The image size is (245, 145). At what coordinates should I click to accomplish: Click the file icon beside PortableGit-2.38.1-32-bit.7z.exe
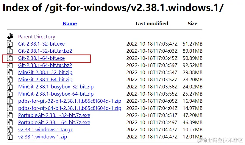tap(10, 115)
